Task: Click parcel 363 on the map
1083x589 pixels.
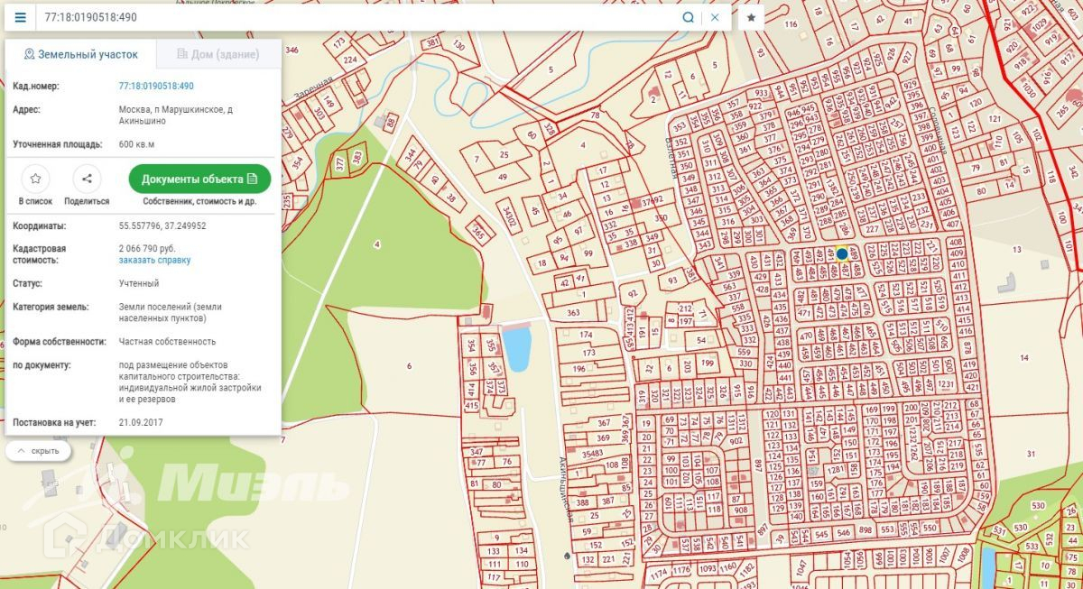Action: [573, 313]
